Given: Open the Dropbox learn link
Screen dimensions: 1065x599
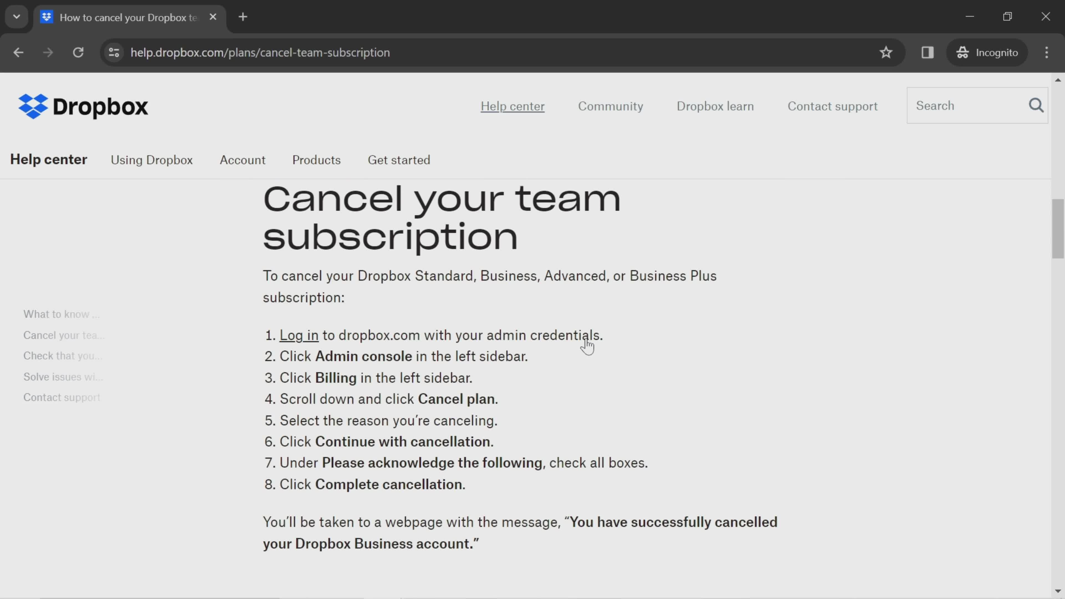Looking at the screenshot, I should tap(715, 106).
